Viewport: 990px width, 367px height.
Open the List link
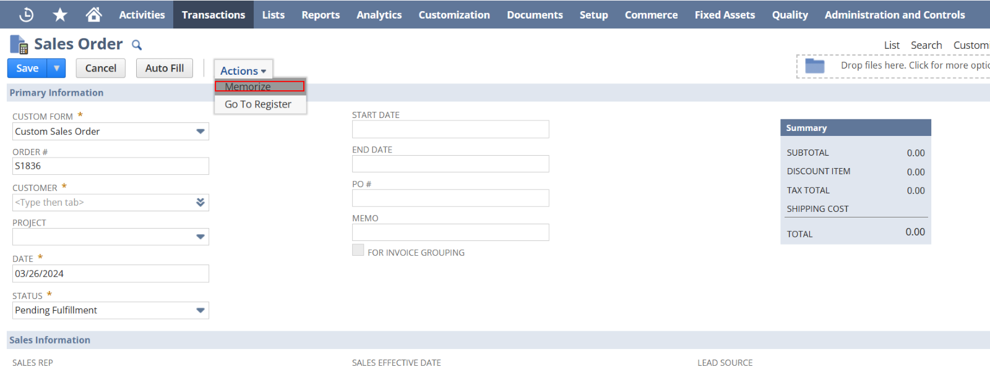[891, 45]
